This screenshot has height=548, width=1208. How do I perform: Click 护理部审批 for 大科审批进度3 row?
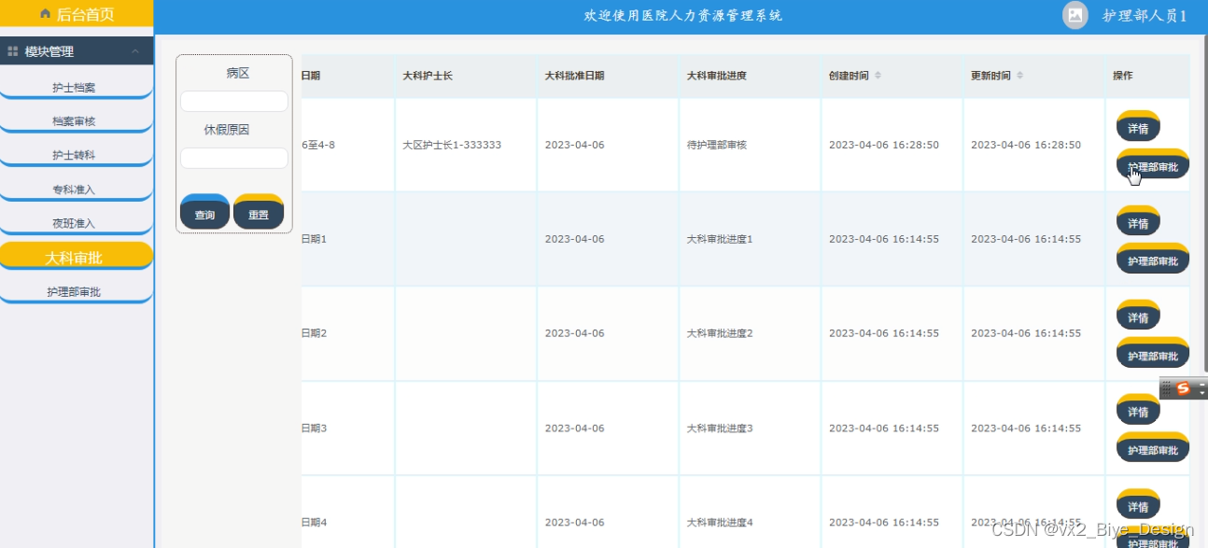tap(1153, 447)
